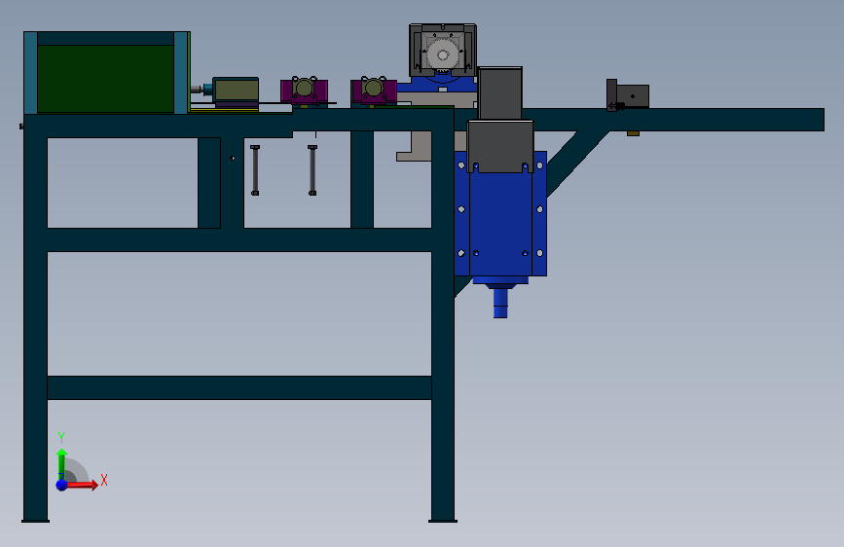Click the blue output shaft below the gearbox

click(500, 303)
